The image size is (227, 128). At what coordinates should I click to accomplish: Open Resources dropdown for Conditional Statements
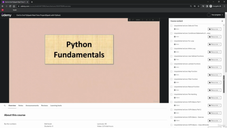[x=214, y=37]
